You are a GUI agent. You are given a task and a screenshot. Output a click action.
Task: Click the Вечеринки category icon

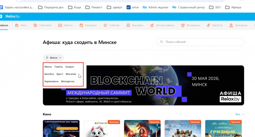[x=183, y=25]
